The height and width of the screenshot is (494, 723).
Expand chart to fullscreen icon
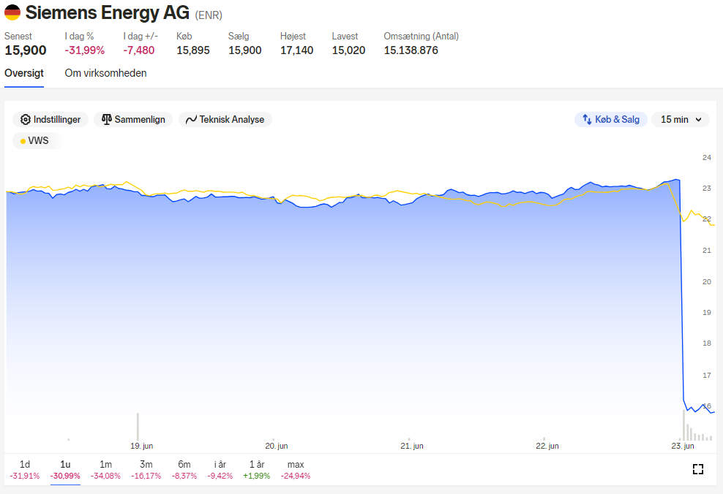coord(698,469)
